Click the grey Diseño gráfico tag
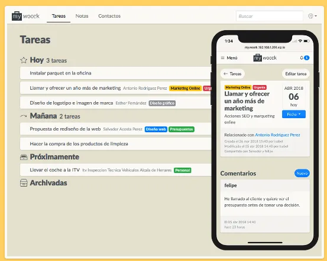The width and height of the screenshot is (327, 261). point(162,103)
